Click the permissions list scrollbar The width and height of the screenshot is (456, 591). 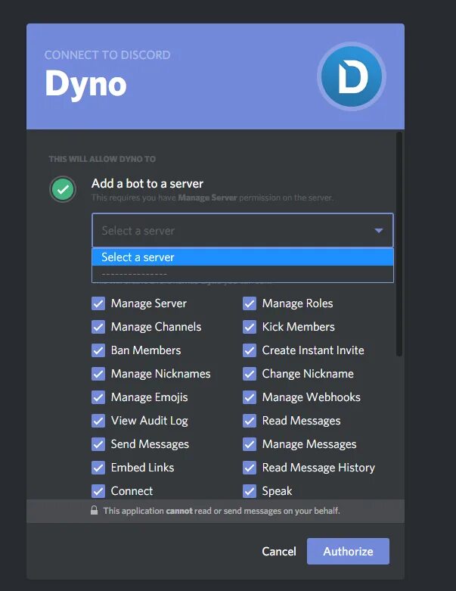point(399,244)
